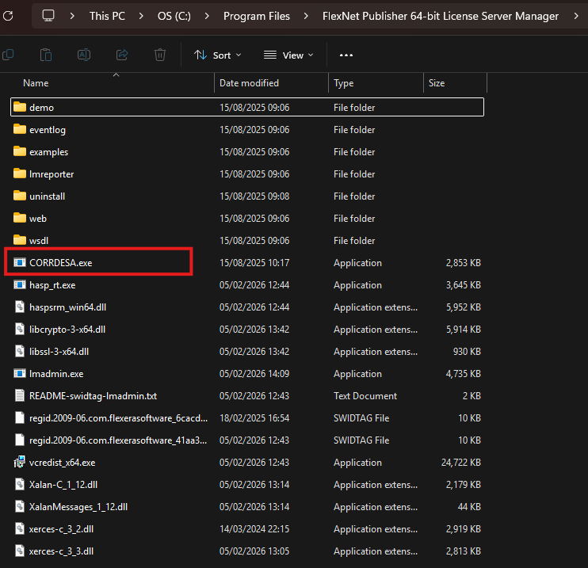
Task: Select the vcredist_x64.exe installer icon
Action: click(20, 463)
